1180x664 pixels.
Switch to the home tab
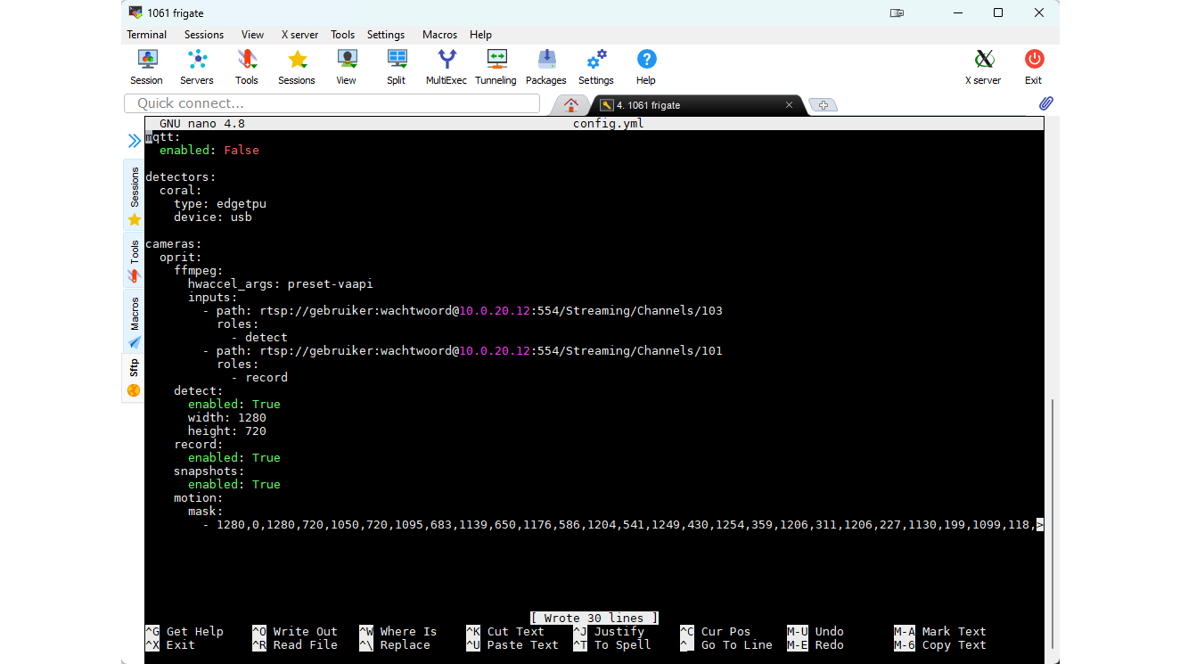(x=571, y=104)
